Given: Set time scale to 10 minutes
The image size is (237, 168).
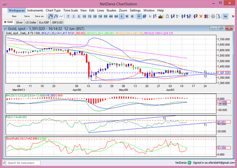Looking at the screenshot, I should tap(84, 16).
